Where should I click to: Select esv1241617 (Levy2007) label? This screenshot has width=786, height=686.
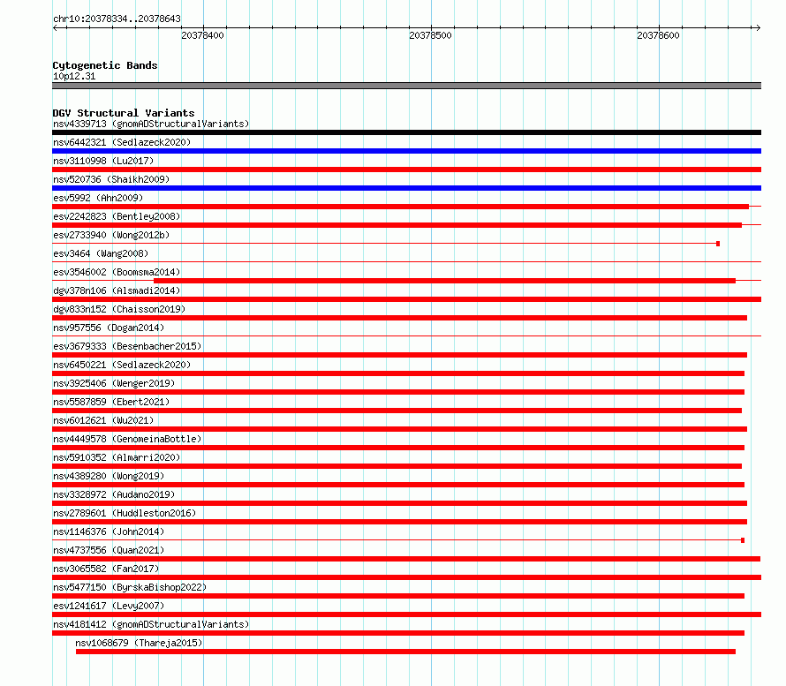point(109,606)
